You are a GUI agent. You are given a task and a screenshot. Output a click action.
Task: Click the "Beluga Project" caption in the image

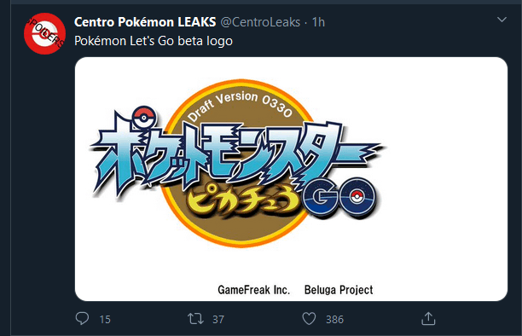coord(339,290)
